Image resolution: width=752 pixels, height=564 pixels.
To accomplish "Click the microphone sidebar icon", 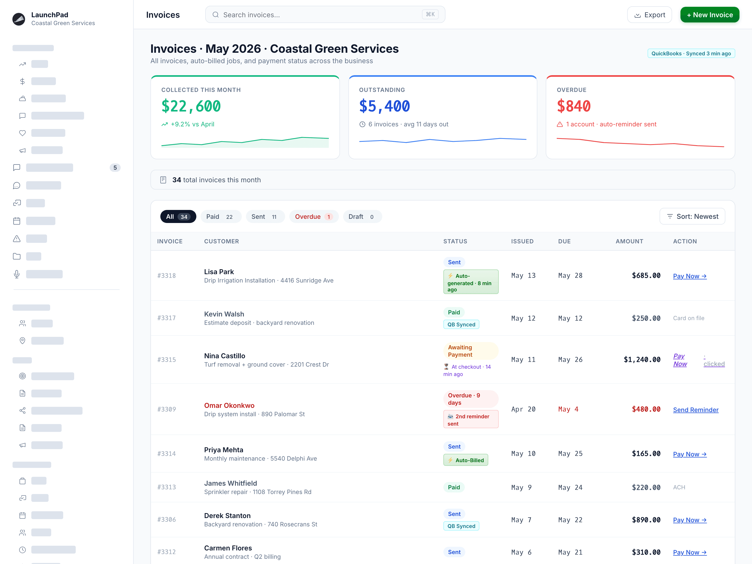I will point(17,274).
